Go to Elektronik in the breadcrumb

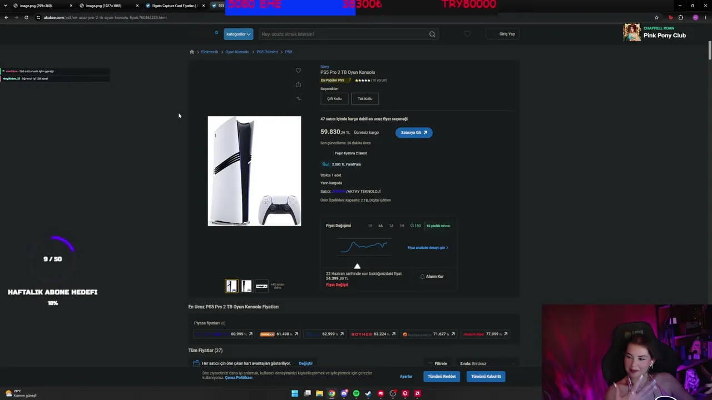click(x=210, y=52)
